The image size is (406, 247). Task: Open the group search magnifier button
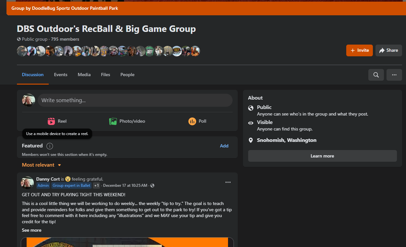point(376,75)
